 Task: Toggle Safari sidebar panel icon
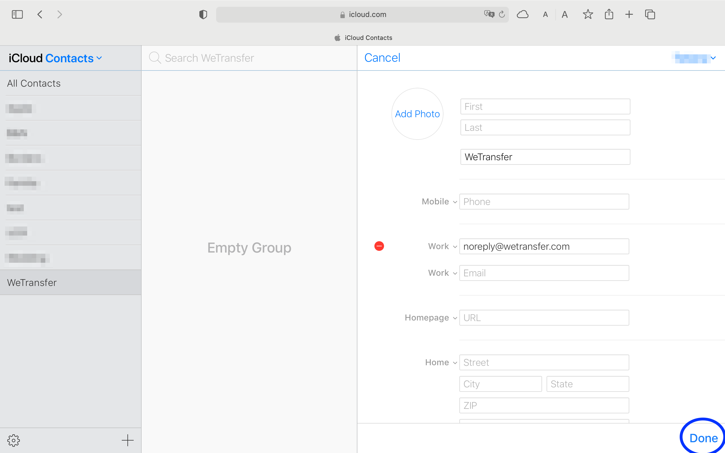click(x=17, y=14)
